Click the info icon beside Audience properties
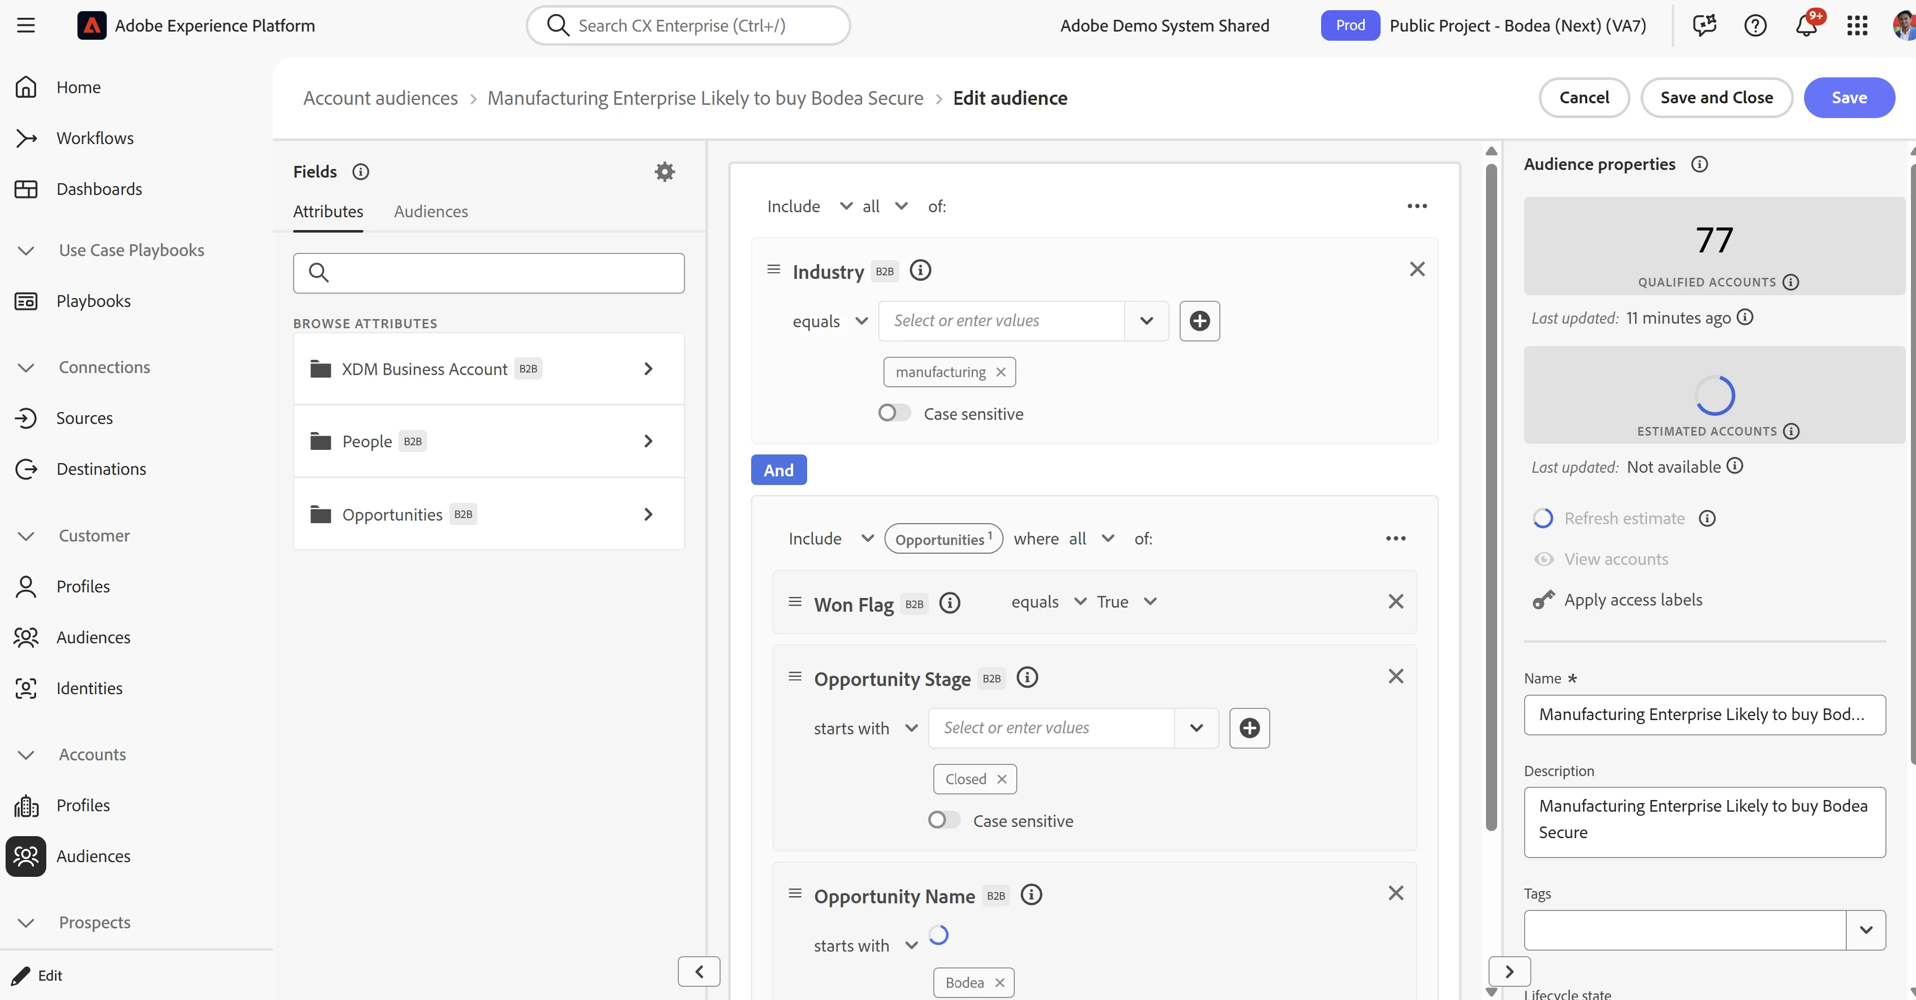This screenshot has width=1916, height=1000. coord(1700,164)
